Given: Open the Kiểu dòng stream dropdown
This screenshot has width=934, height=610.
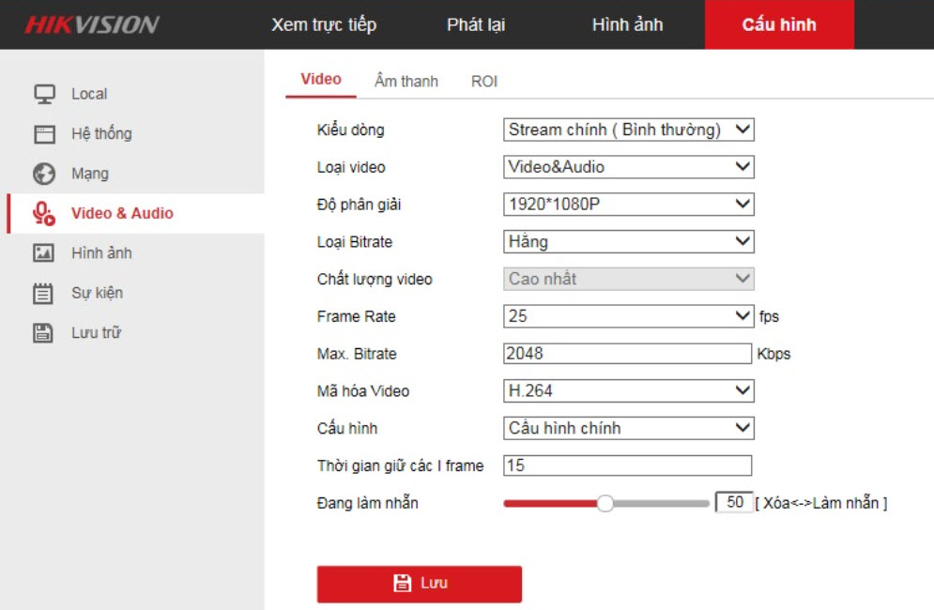Looking at the screenshot, I should coord(629,130).
